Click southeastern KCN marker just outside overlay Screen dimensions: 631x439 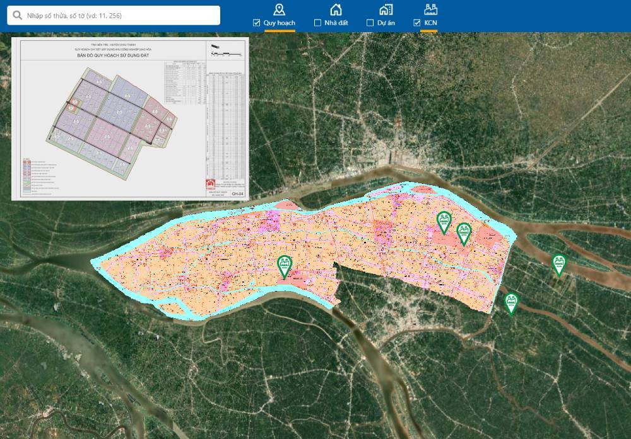click(511, 303)
